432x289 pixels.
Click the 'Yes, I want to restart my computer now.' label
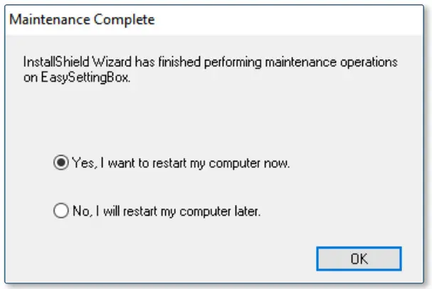[x=181, y=163]
